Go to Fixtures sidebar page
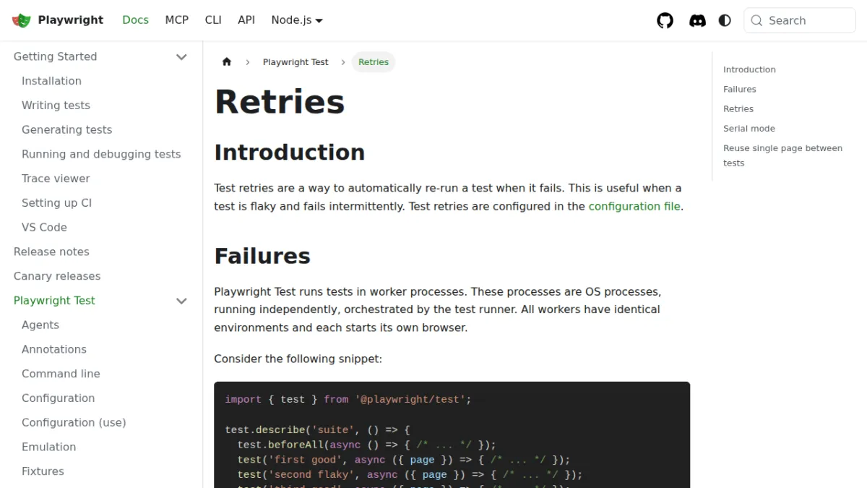Image resolution: width=867 pixels, height=488 pixels. (43, 471)
